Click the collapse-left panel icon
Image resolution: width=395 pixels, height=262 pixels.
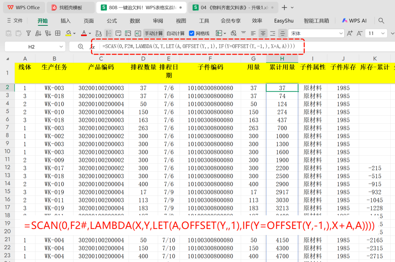tap(138, 33)
